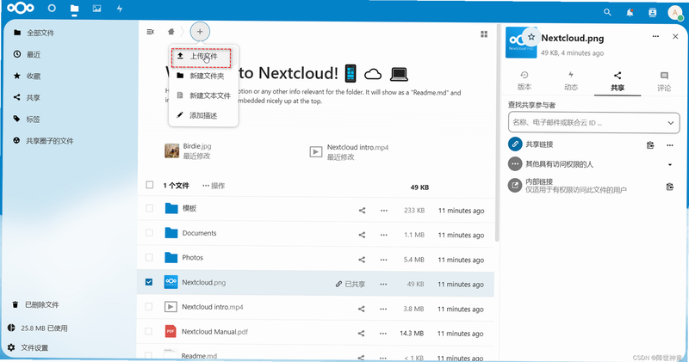Click the share participant search field

point(593,122)
